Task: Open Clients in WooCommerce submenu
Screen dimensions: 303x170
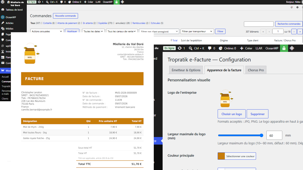Action: (x=5, y=99)
